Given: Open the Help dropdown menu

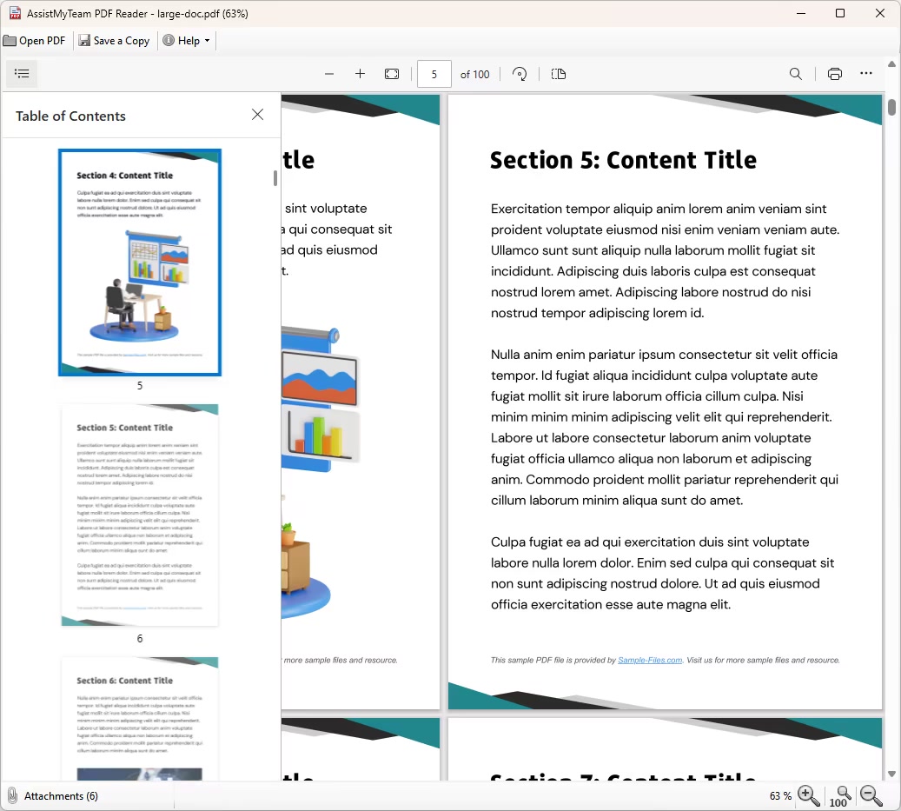Looking at the screenshot, I should click(187, 41).
